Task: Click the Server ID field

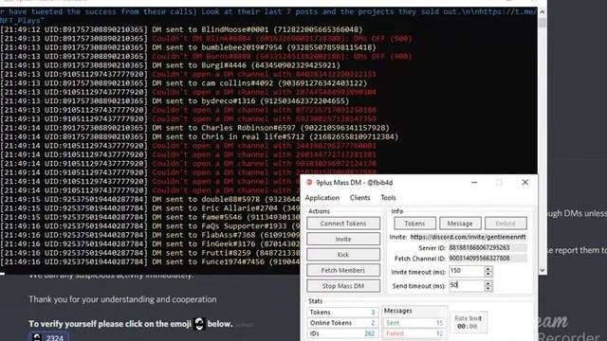Action: [487, 248]
